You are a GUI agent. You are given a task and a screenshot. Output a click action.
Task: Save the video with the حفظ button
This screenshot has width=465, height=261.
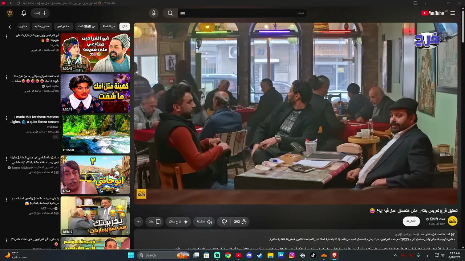[x=155, y=221]
